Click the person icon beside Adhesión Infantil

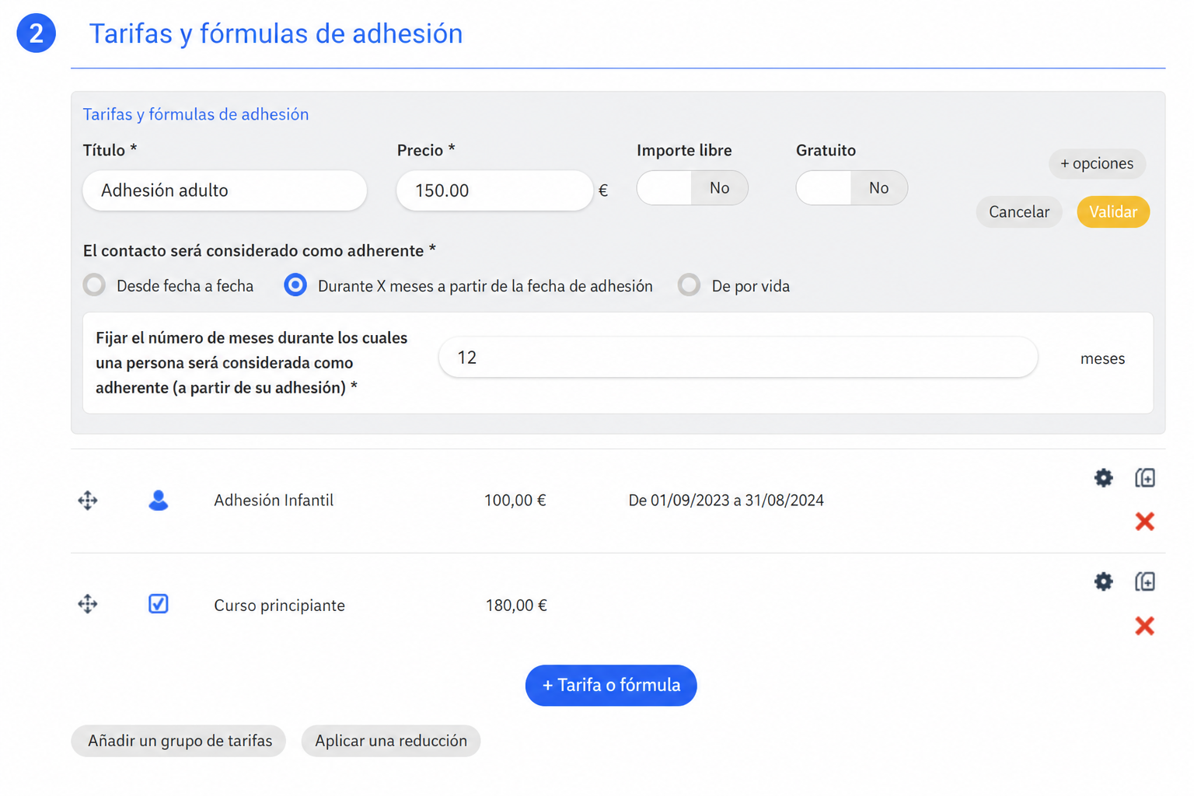point(159,500)
